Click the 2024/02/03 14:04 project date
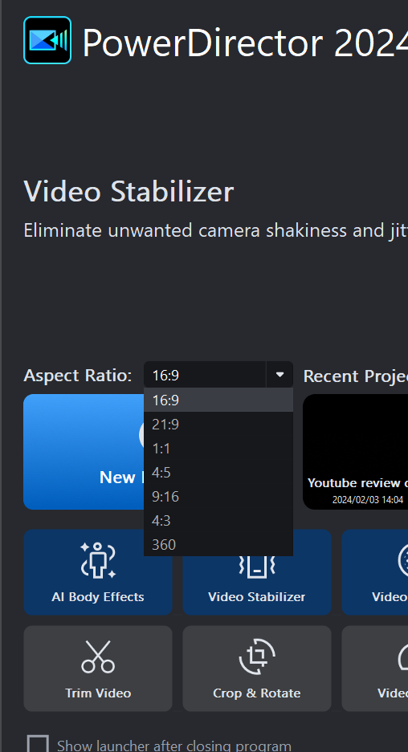The height and width of the screenshot is (752, 408). 368,500
